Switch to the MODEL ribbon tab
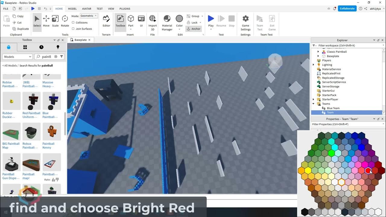This screenshot has height=217, width=386. coord(72,9)
